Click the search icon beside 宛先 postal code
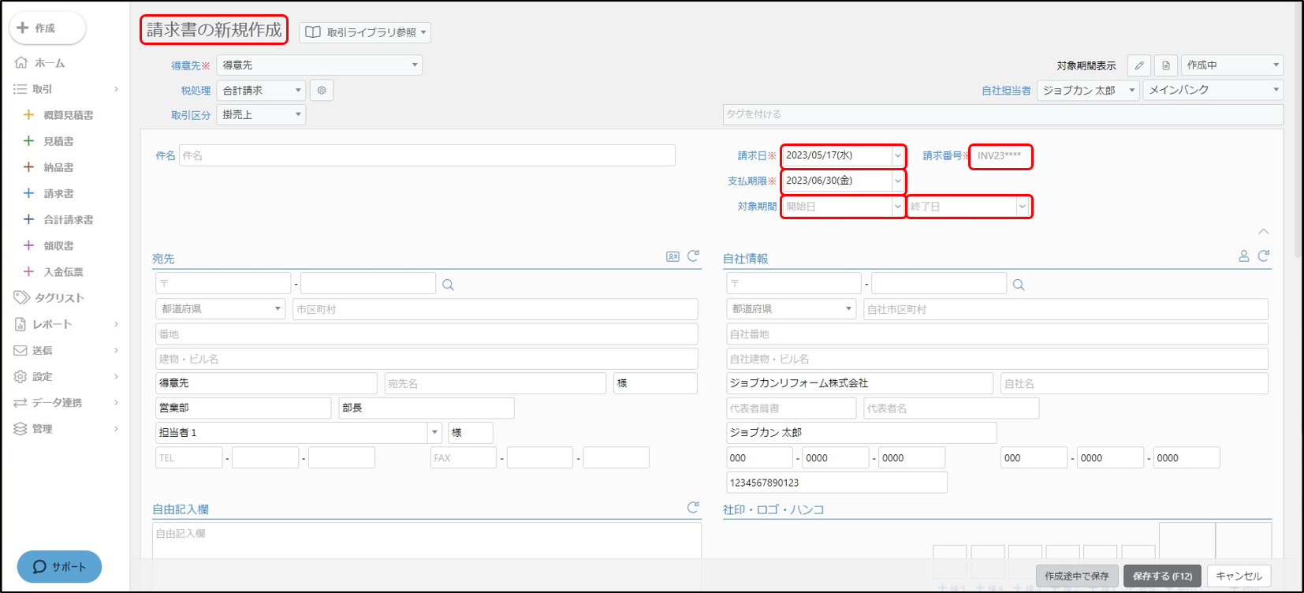Image resolution: width=1304 pixels, height=593 pixels. (448, 285)
